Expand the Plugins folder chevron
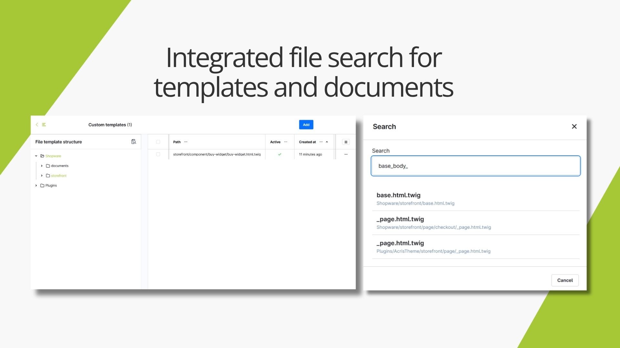 click(36, 186)
